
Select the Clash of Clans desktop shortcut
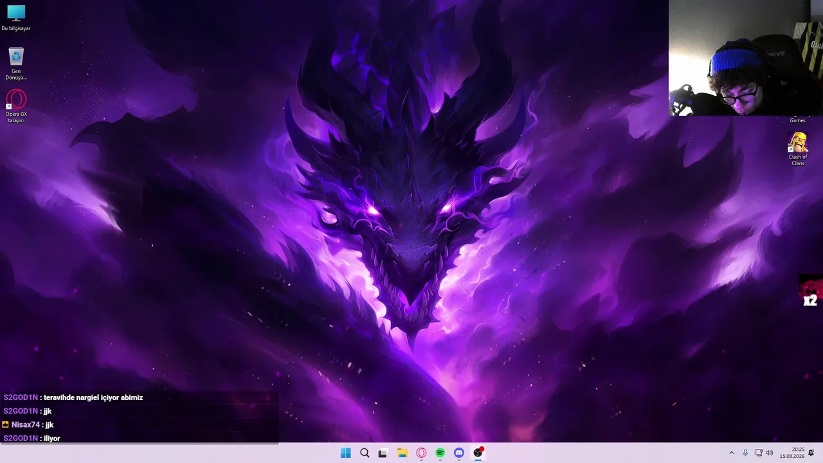pos(798,149)
